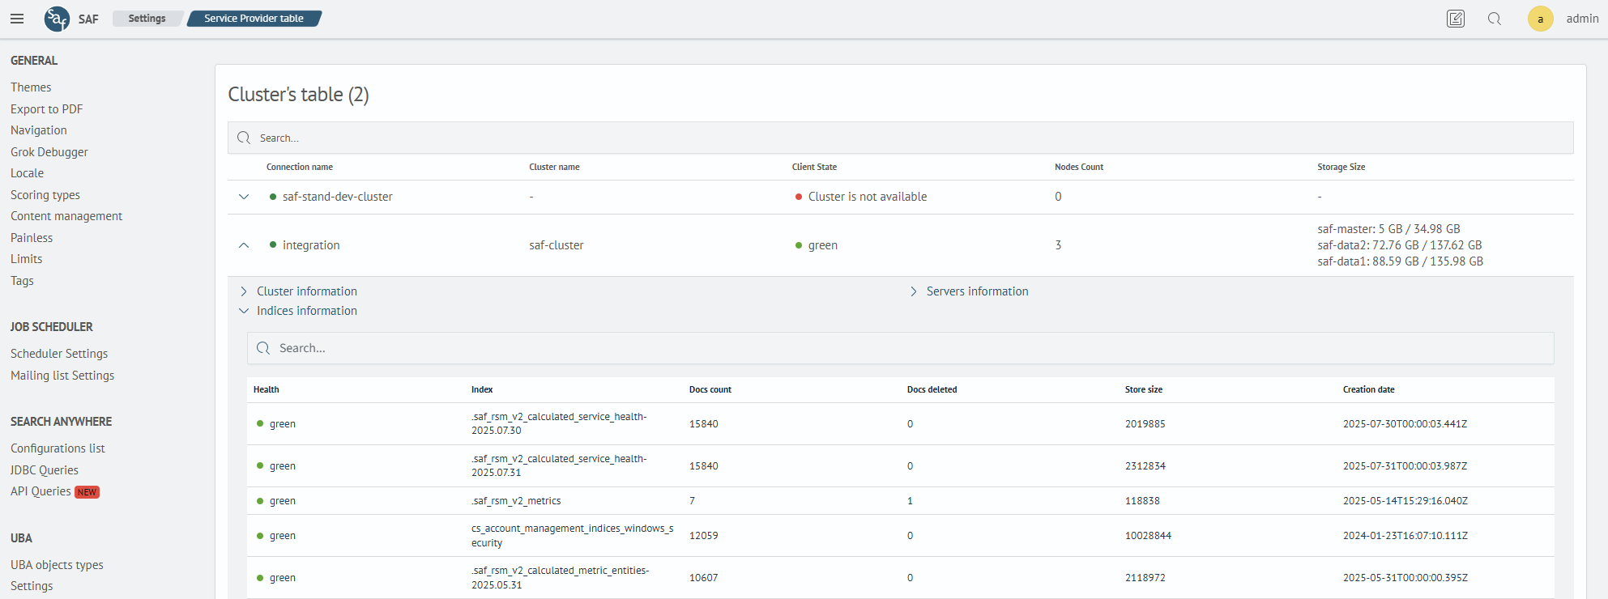
Task: Select saf-stand-dev-cluster connection name
Action: [x=337, y=197]
